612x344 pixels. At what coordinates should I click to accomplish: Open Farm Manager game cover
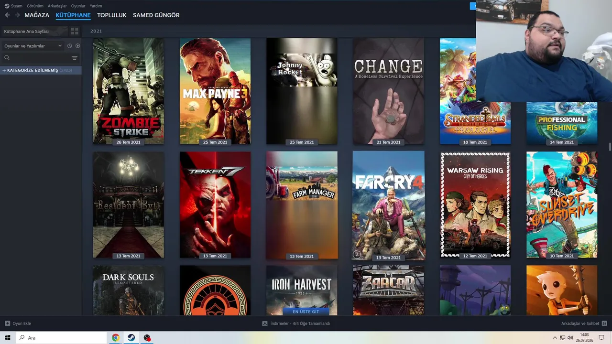click(302, 205)
